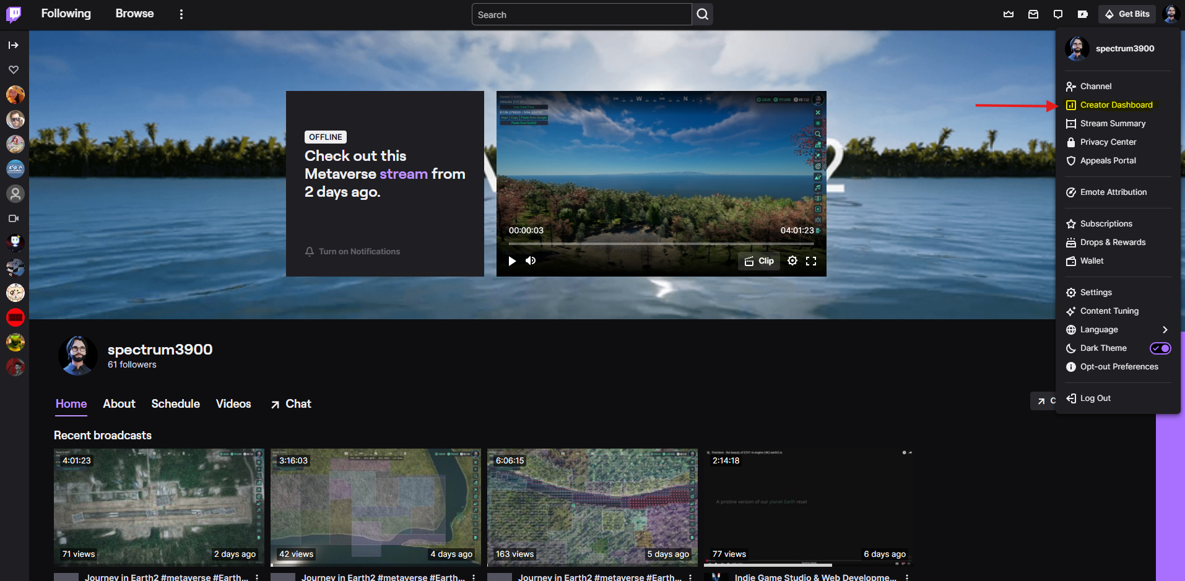Click the search magnifier button
Viewport: 1185px width, 581px height.
click(x=702, y=14)
